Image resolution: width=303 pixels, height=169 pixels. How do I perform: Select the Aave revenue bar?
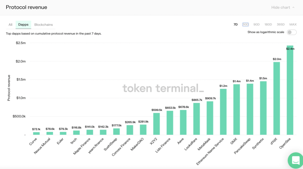[183, 122]
